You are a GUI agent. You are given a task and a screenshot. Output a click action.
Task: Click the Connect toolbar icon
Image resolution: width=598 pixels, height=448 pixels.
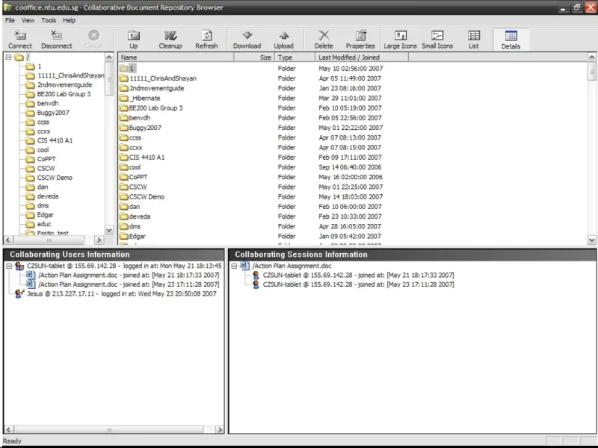coord(20,36)
